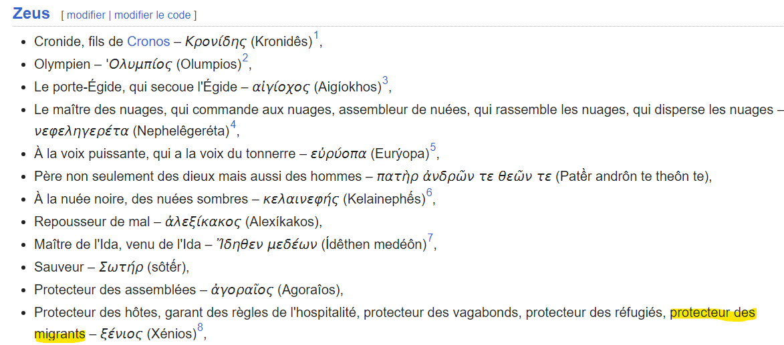Click the 'modifier' edit link beside Zeus

tap(86, 15)
